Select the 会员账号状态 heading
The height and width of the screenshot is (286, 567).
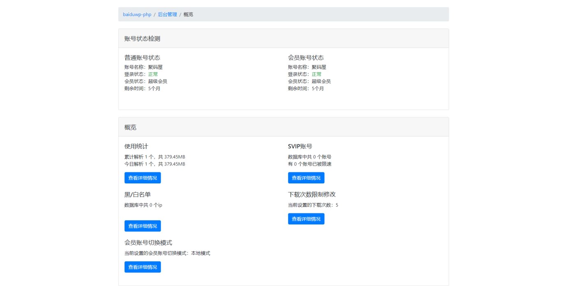[x=306, y=57]
